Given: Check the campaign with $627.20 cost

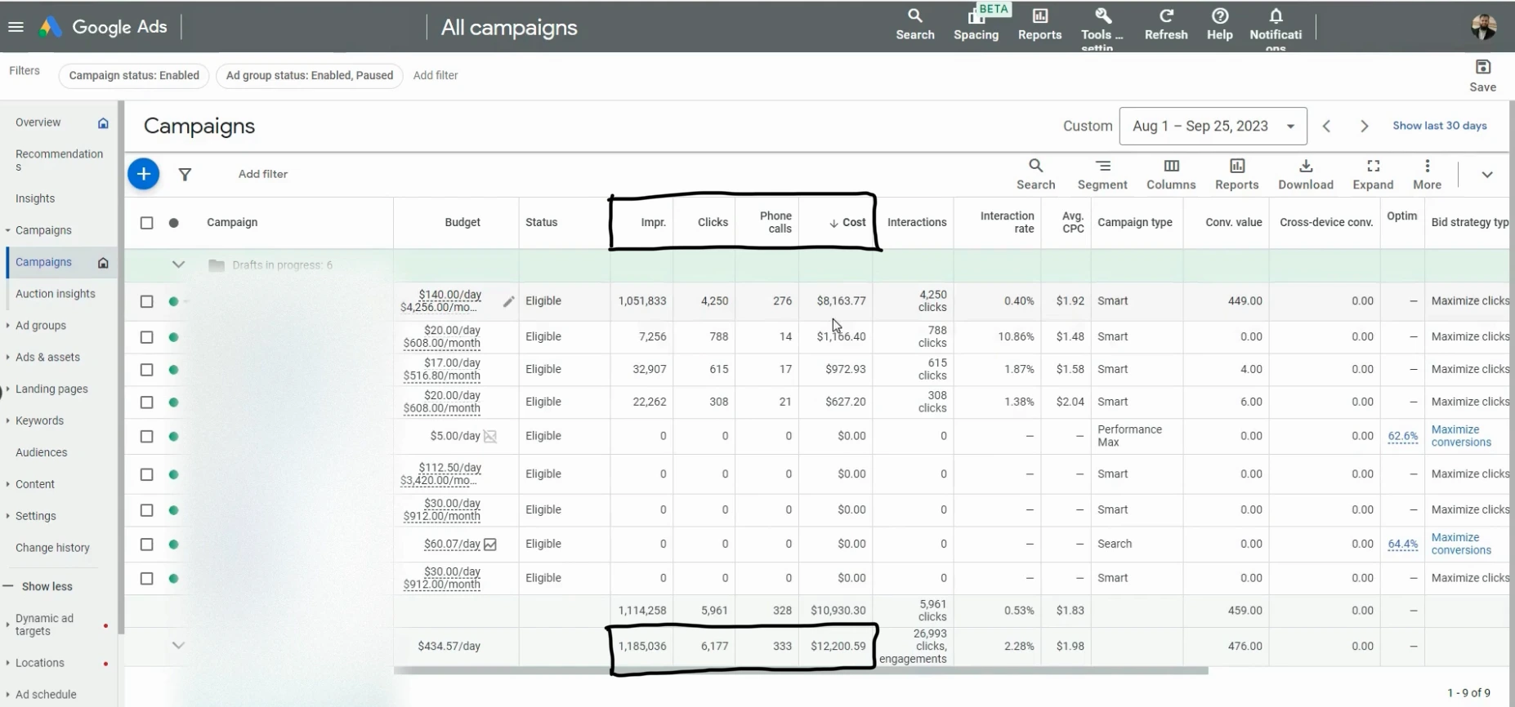Looking at the screenshot, I should 146,402.
